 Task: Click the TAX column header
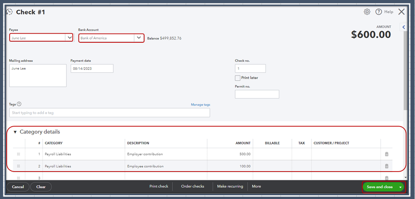pos(301,143)
